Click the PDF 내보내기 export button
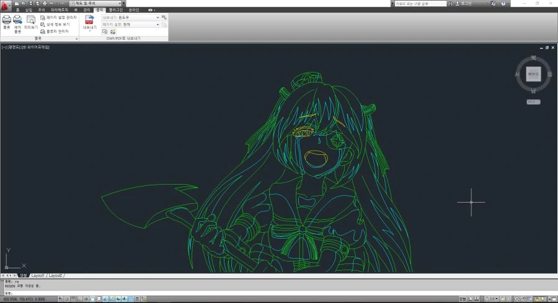The image size is (558, 303). point(89,23)
